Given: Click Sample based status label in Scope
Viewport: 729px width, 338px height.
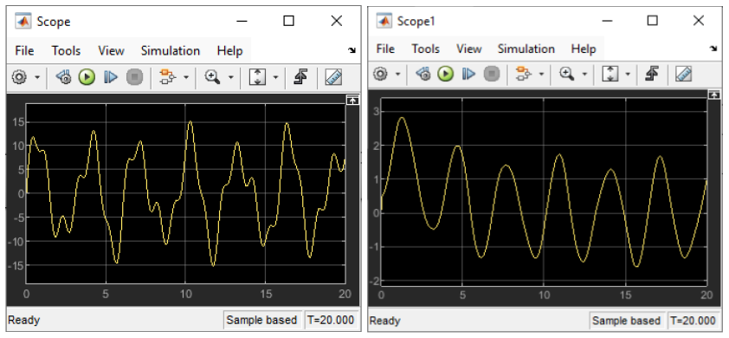Looking at the screenshot, I should [x=261, y=321].
